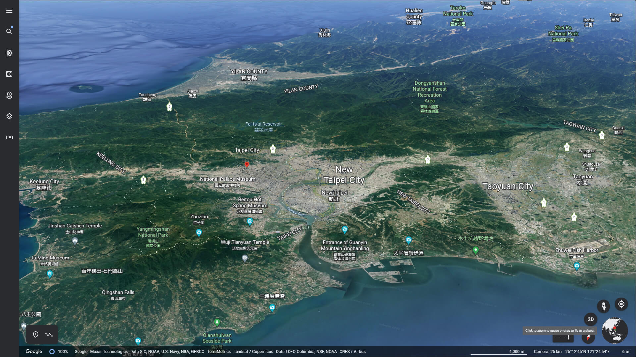
Task: Click the Maxar Technologies attribution link
Action: point(109,352)
